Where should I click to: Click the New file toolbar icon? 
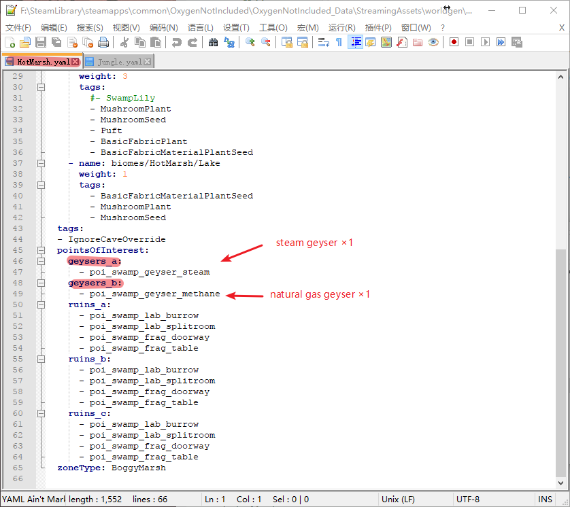[x=10, y=42]
